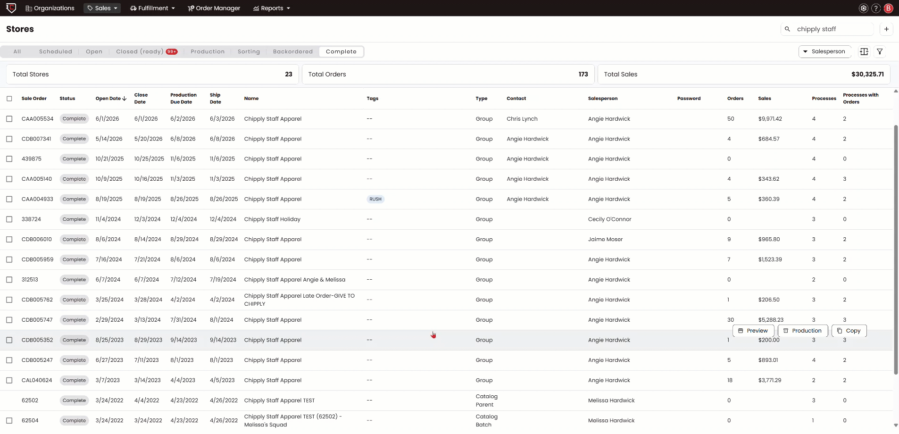The image size is (899, 434).
Task: Click the Chris Lynch contact cell
Action: [x=522, y=119]
